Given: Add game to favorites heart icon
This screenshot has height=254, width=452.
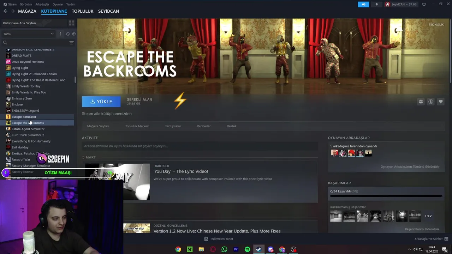Looking at the screenshot, I should (441, 102).
